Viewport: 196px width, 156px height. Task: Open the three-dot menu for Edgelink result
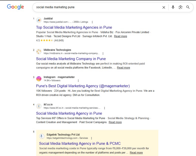pyautogui.click(x=91, y=138)
